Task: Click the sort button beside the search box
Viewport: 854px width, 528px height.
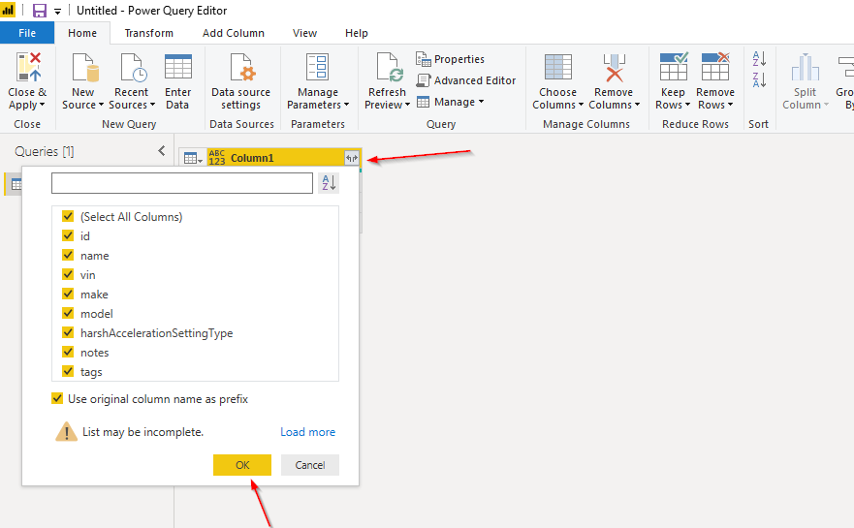Action: pos(329,183)
